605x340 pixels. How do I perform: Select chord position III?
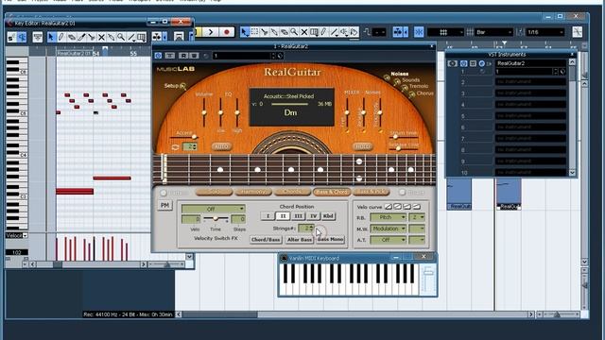[298, 216]
